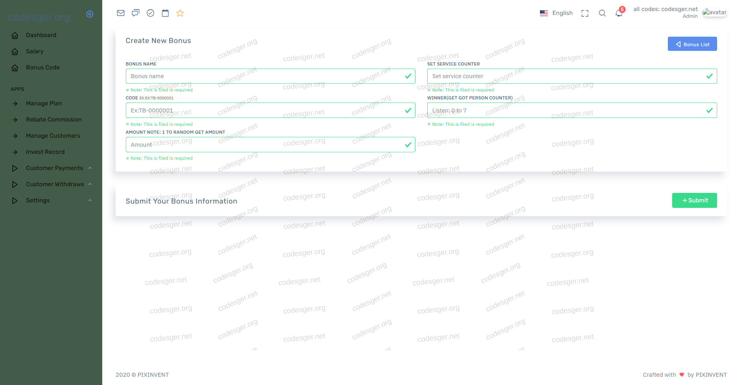740x385 pixels.
Task: Go to Dashboard in sidebar
Action: (x=41, y=35)
